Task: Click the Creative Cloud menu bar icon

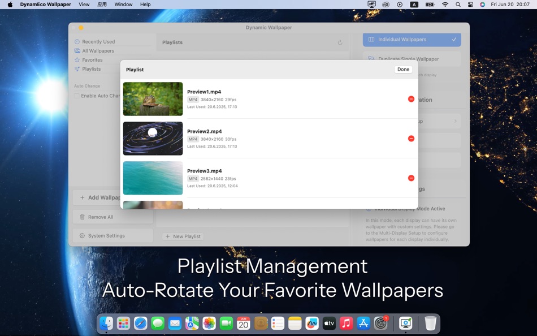Action: click(x=386, y=5)
